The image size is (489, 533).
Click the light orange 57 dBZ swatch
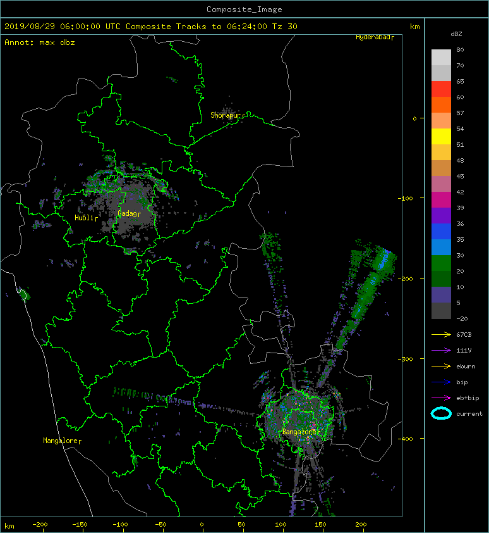click(441, 121)
